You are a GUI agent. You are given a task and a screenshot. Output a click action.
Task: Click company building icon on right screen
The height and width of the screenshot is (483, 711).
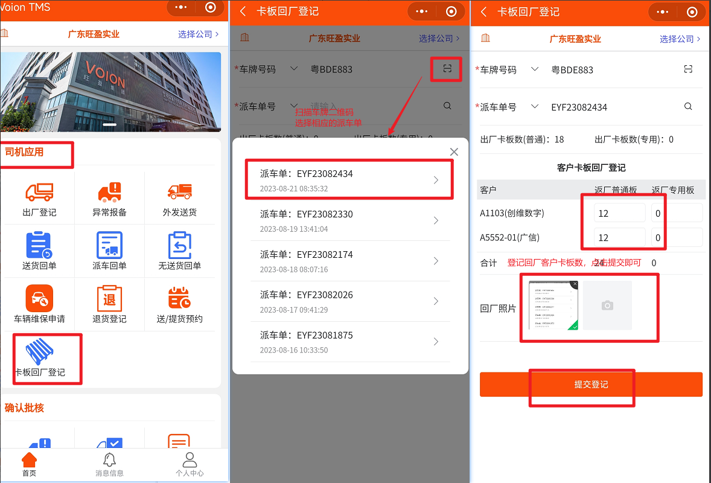(485, 37)
